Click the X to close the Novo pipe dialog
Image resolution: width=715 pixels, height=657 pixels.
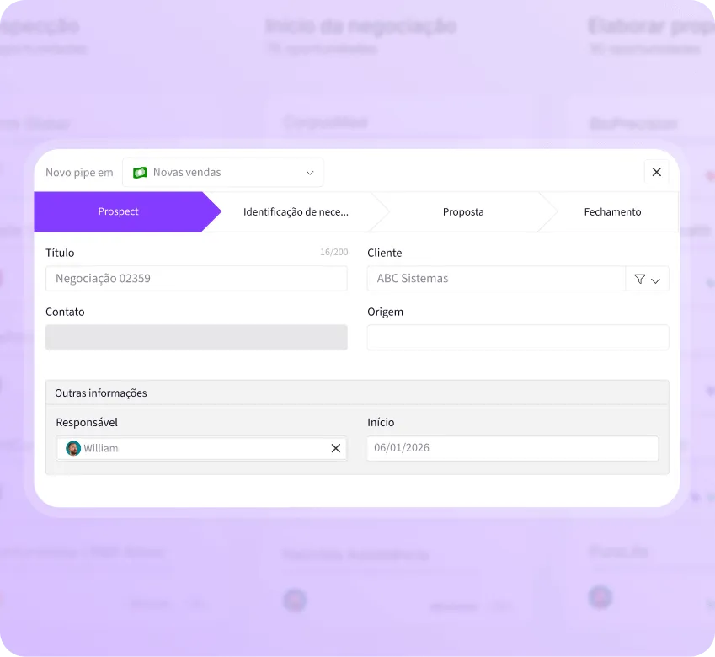pyautogui.click(x=657, y=172)
